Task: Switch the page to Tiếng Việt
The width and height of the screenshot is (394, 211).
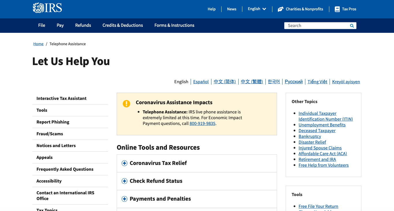Action: point(317,82)
